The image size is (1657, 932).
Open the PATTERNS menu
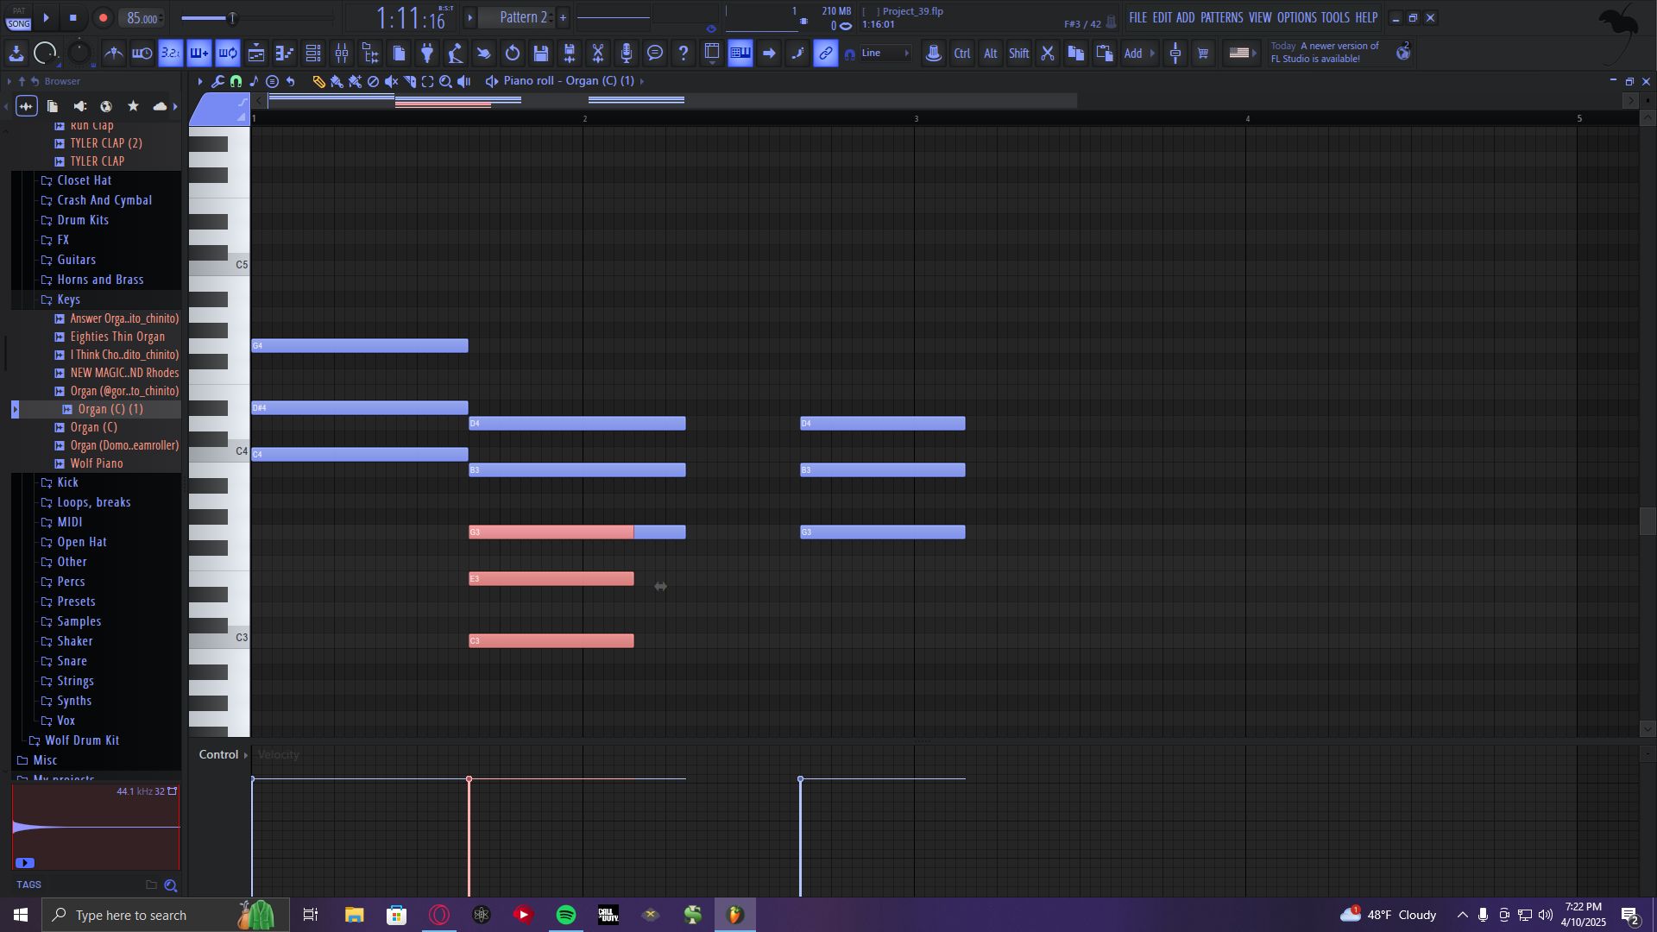point(1221,17)
